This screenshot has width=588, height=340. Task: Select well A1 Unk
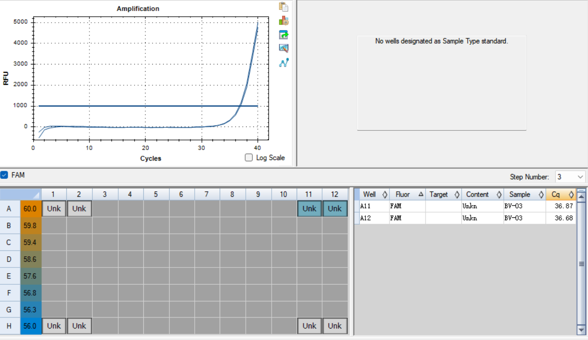click(x=54, y=209)
